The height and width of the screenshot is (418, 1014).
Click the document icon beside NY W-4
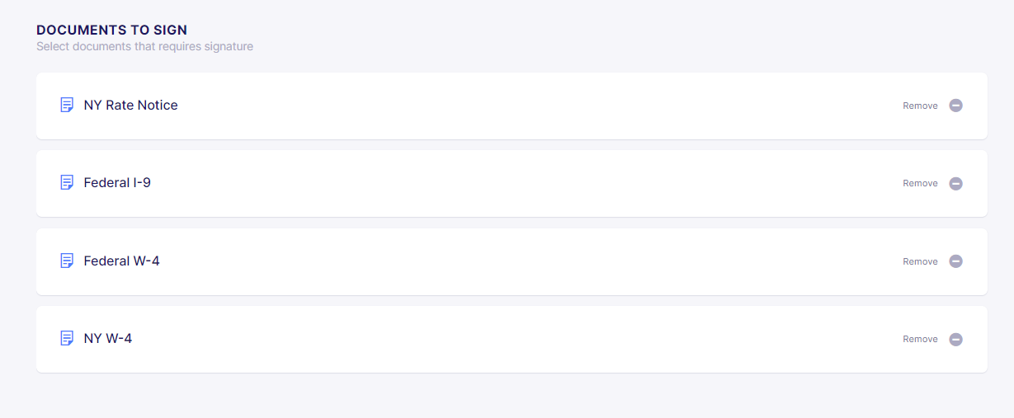coord(67,339)
